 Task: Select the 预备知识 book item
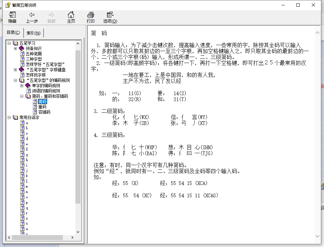(34, 49)
